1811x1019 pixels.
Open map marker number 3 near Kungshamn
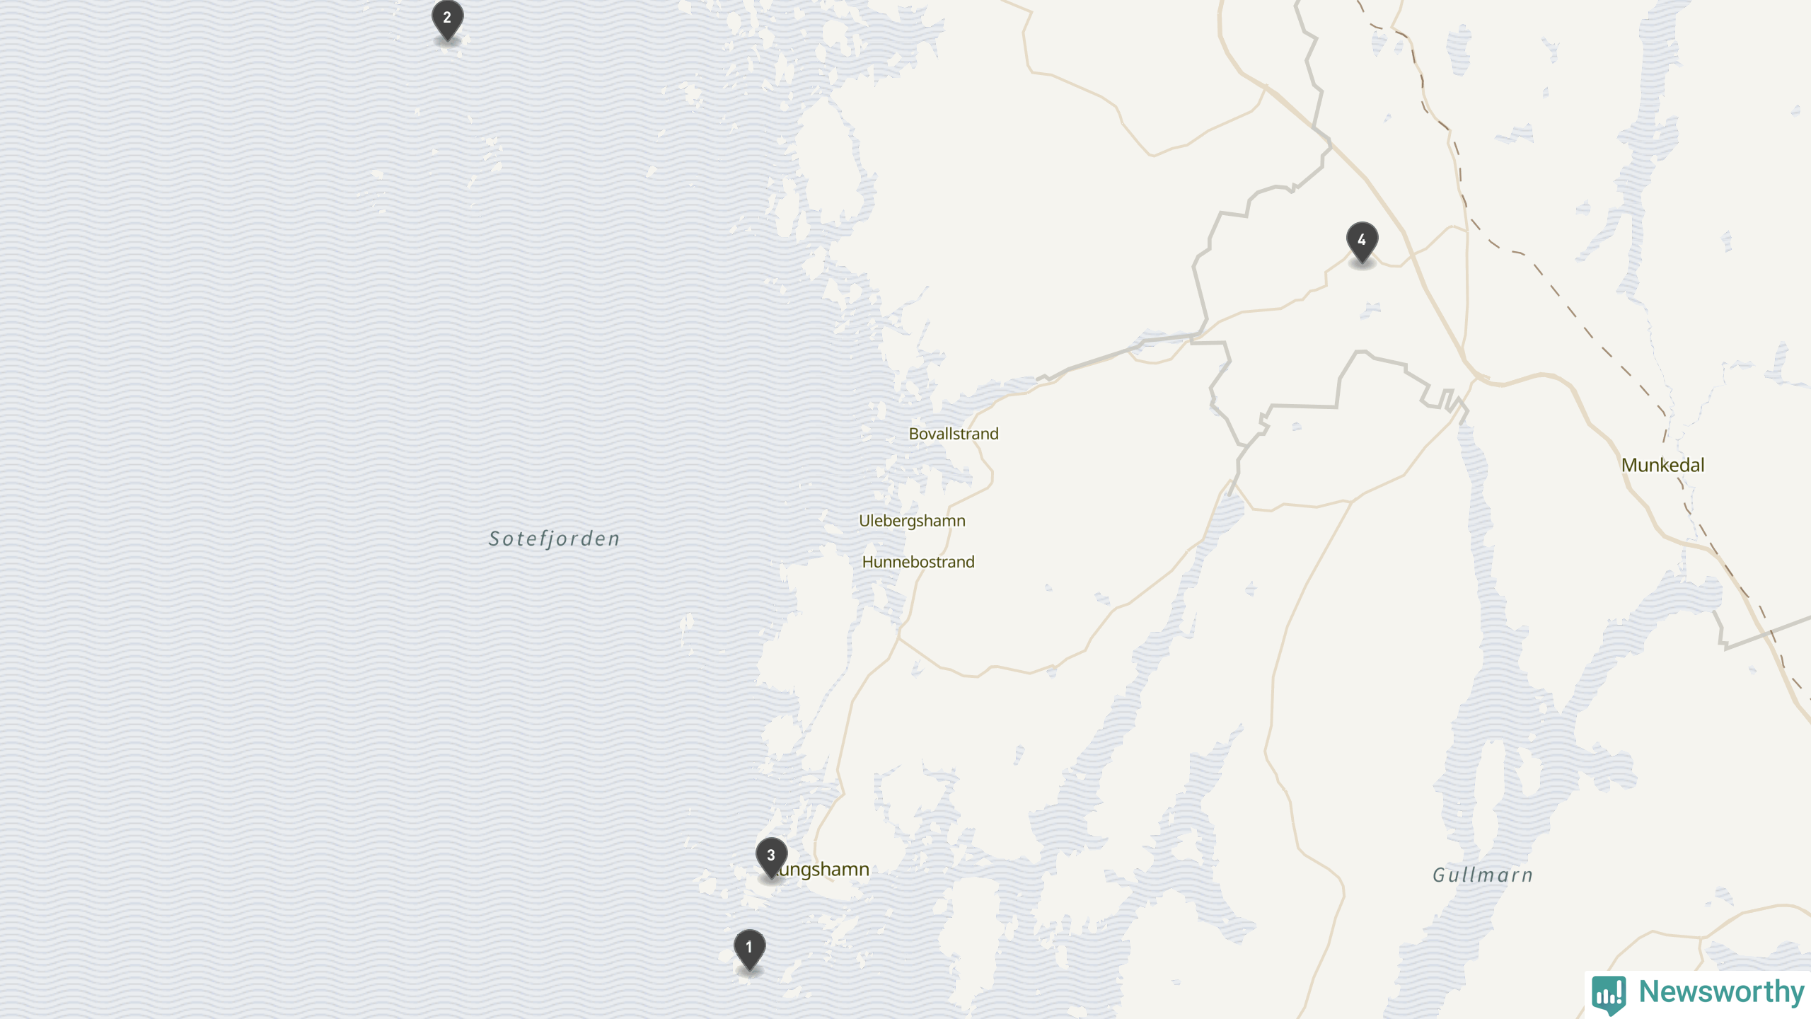[771, 858]
